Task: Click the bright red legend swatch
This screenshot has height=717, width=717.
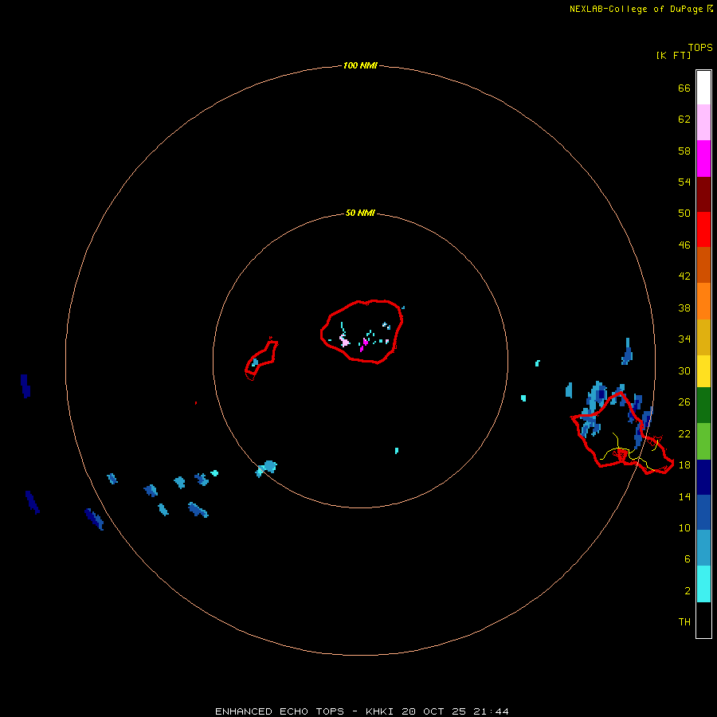Action: coord(703,229)
